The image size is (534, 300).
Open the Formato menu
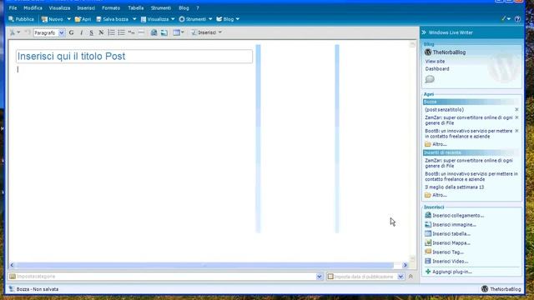pos(111,7)
